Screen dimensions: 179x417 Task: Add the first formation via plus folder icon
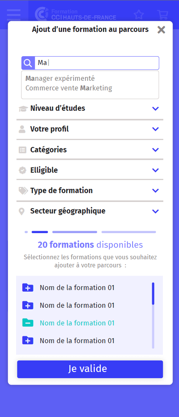(x=28, y=287)
